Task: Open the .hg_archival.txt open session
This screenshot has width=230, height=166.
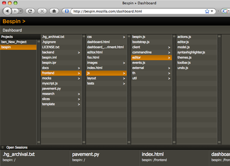Action: coord(34,158)
